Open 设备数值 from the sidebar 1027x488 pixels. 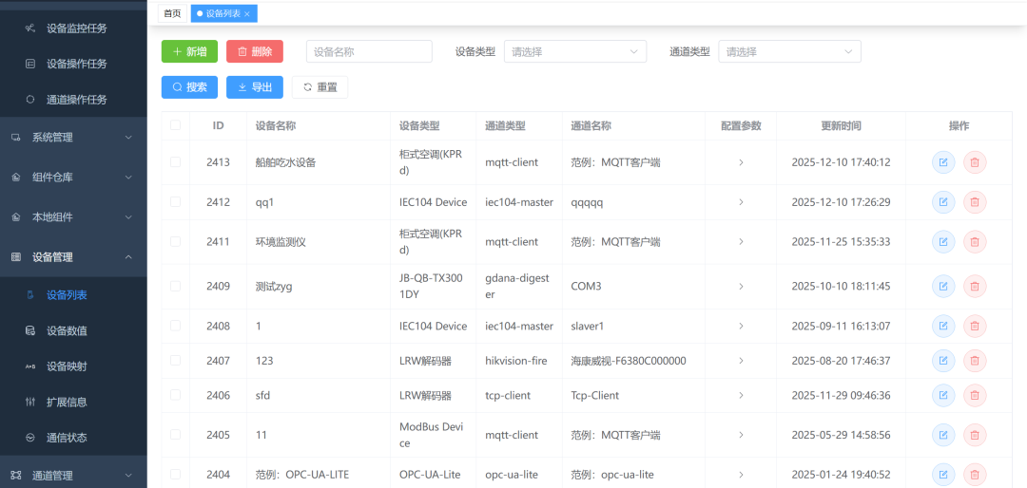(67, 330)
